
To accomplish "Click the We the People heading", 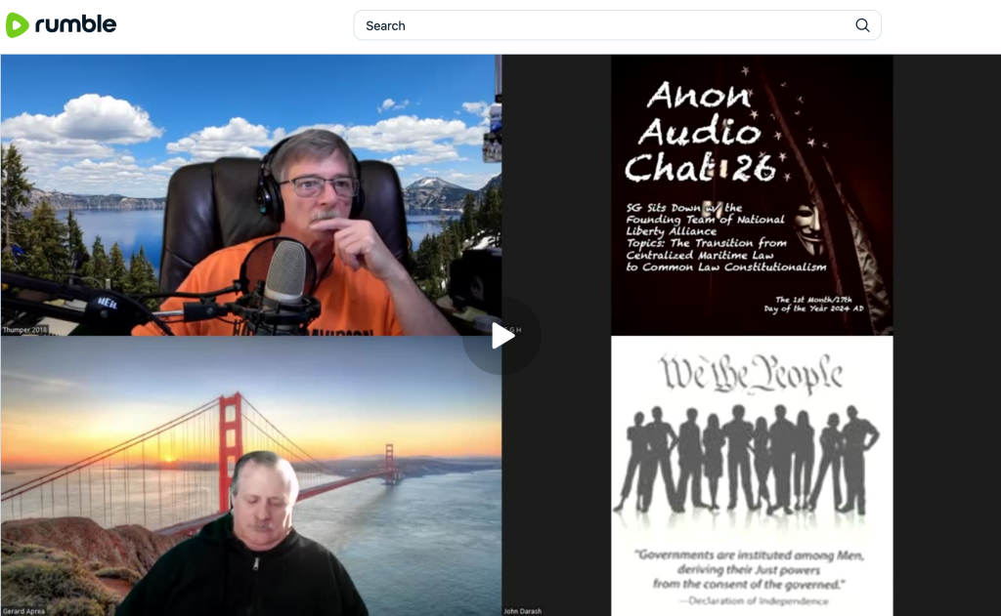I will (751, 373).
